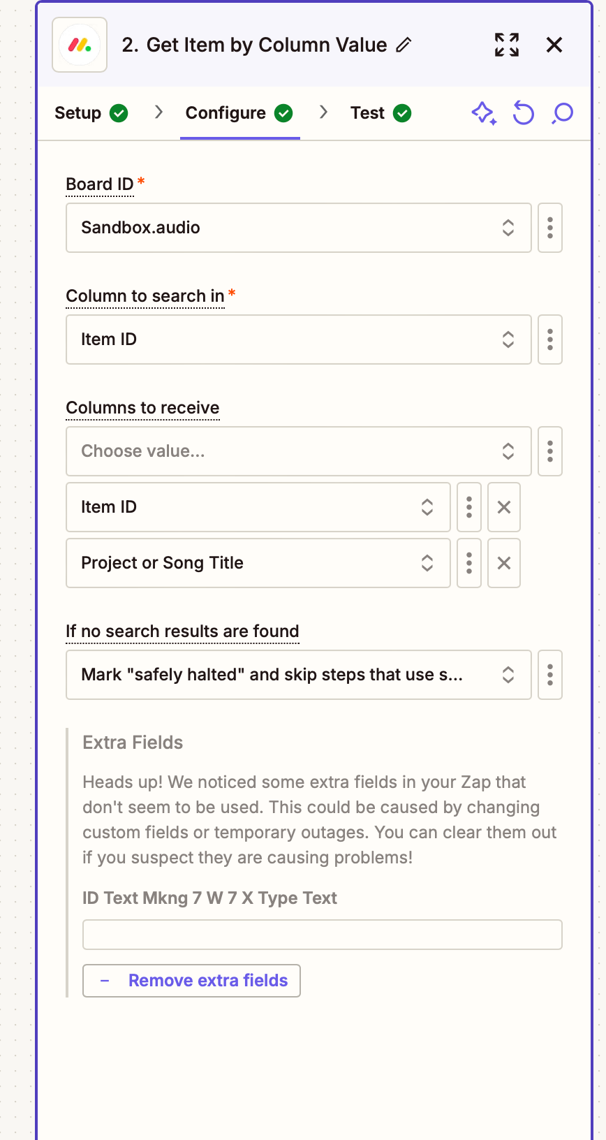Open the no search results behavior dropdown
Image resolution: width=606 pixels, height=1140 pixels.
[x=299, y=675]
